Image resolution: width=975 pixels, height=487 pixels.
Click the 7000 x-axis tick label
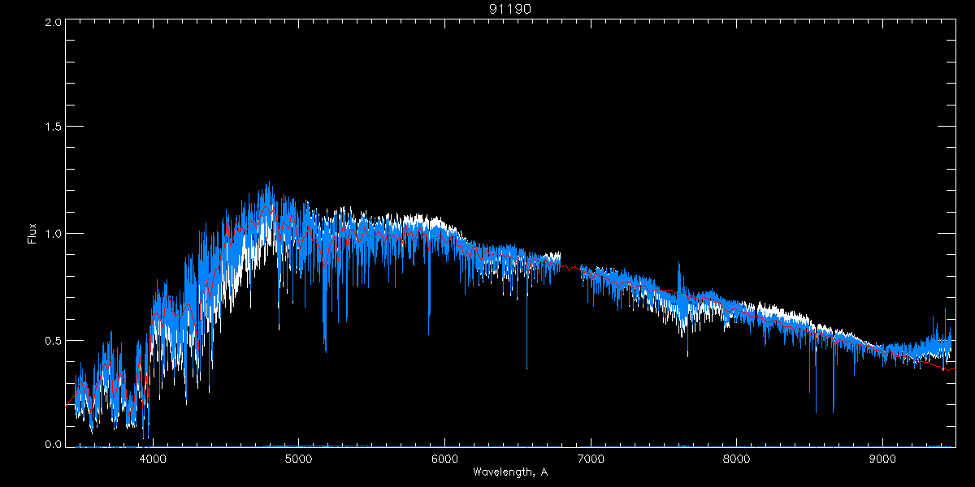[591, 458]
